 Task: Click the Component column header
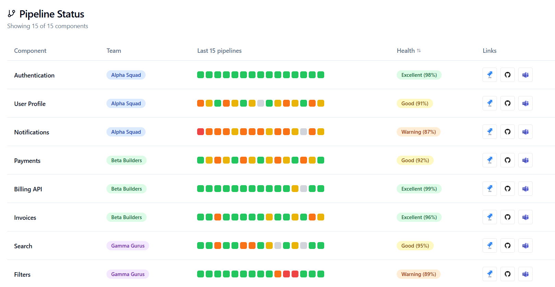[30, 51]
